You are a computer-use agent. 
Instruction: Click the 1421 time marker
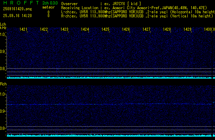coord(23,29)
